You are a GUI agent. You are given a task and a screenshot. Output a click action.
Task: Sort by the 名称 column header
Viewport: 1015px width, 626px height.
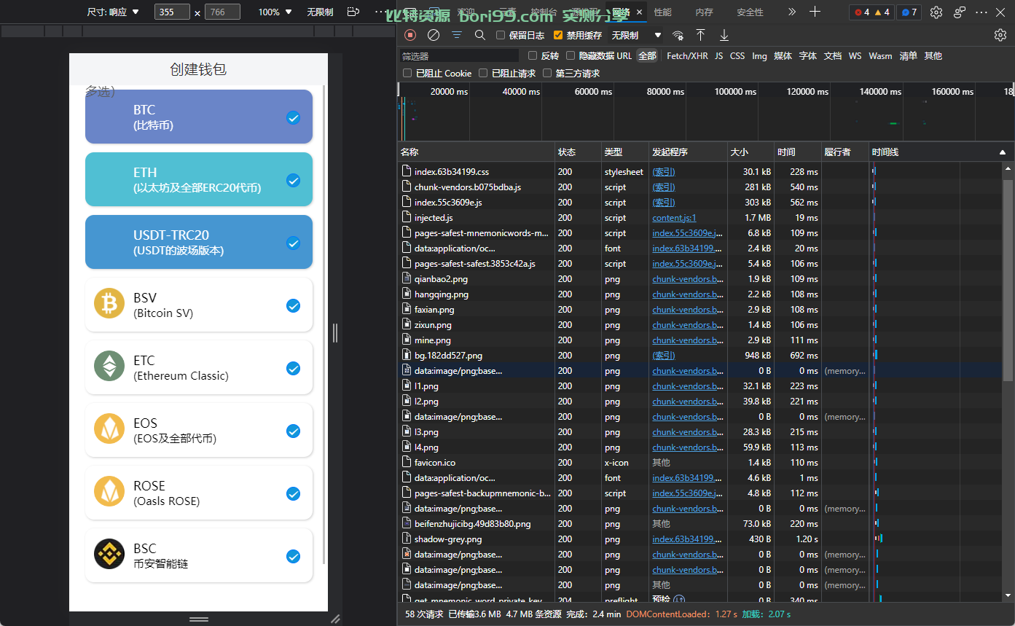pos(477,152)
